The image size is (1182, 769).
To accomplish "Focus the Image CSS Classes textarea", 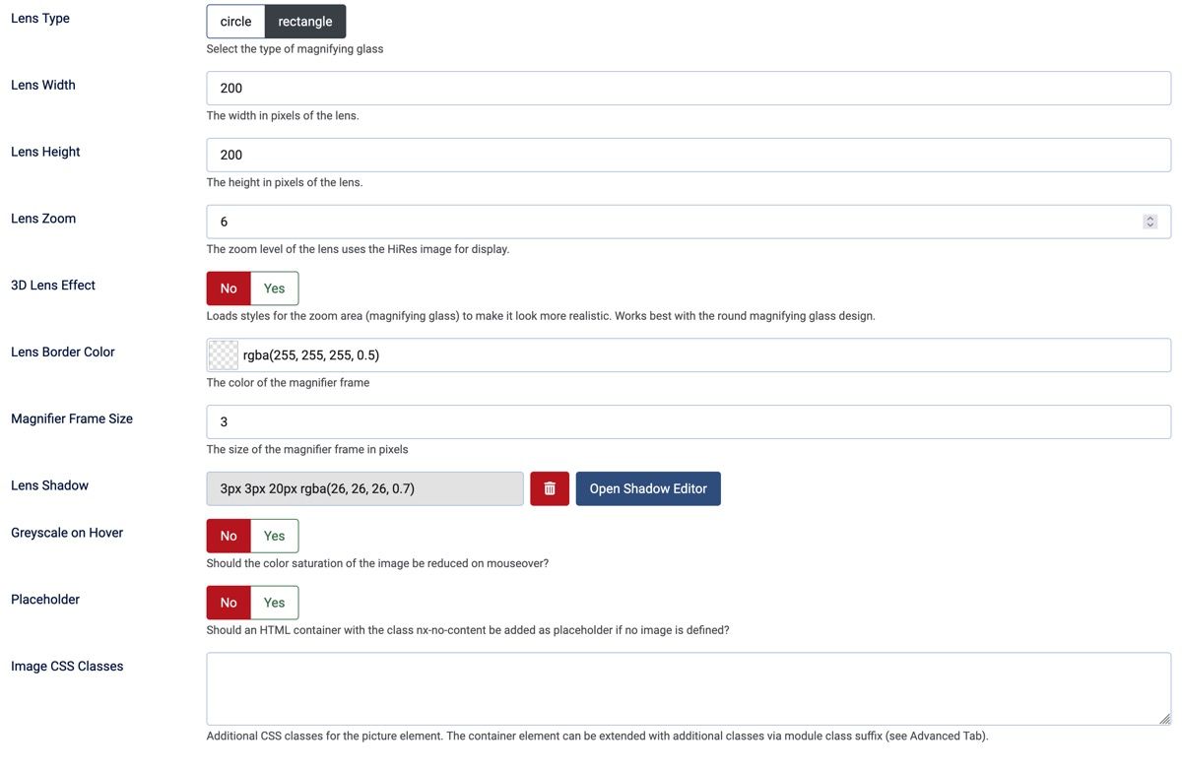I will coord(688,688).
